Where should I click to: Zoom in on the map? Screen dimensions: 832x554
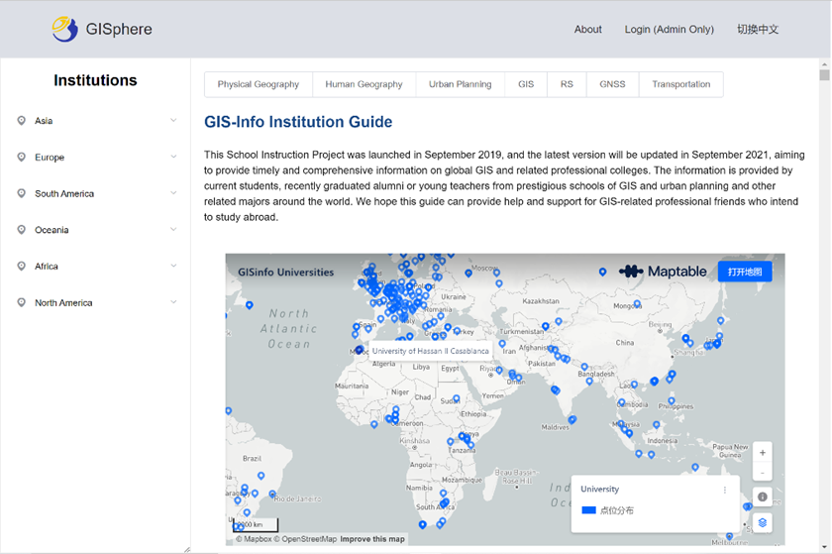(x=762, y=453)
